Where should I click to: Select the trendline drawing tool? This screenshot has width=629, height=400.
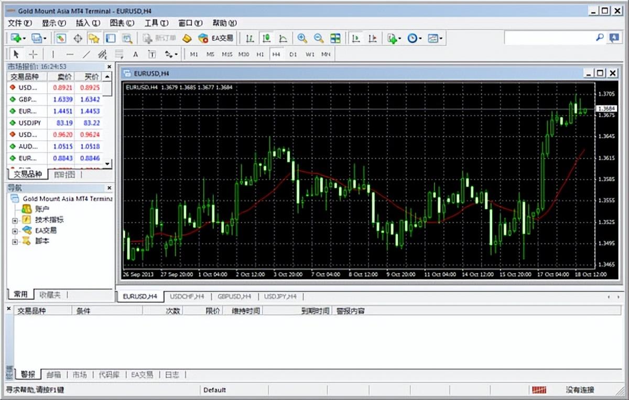tap(86, 54)
